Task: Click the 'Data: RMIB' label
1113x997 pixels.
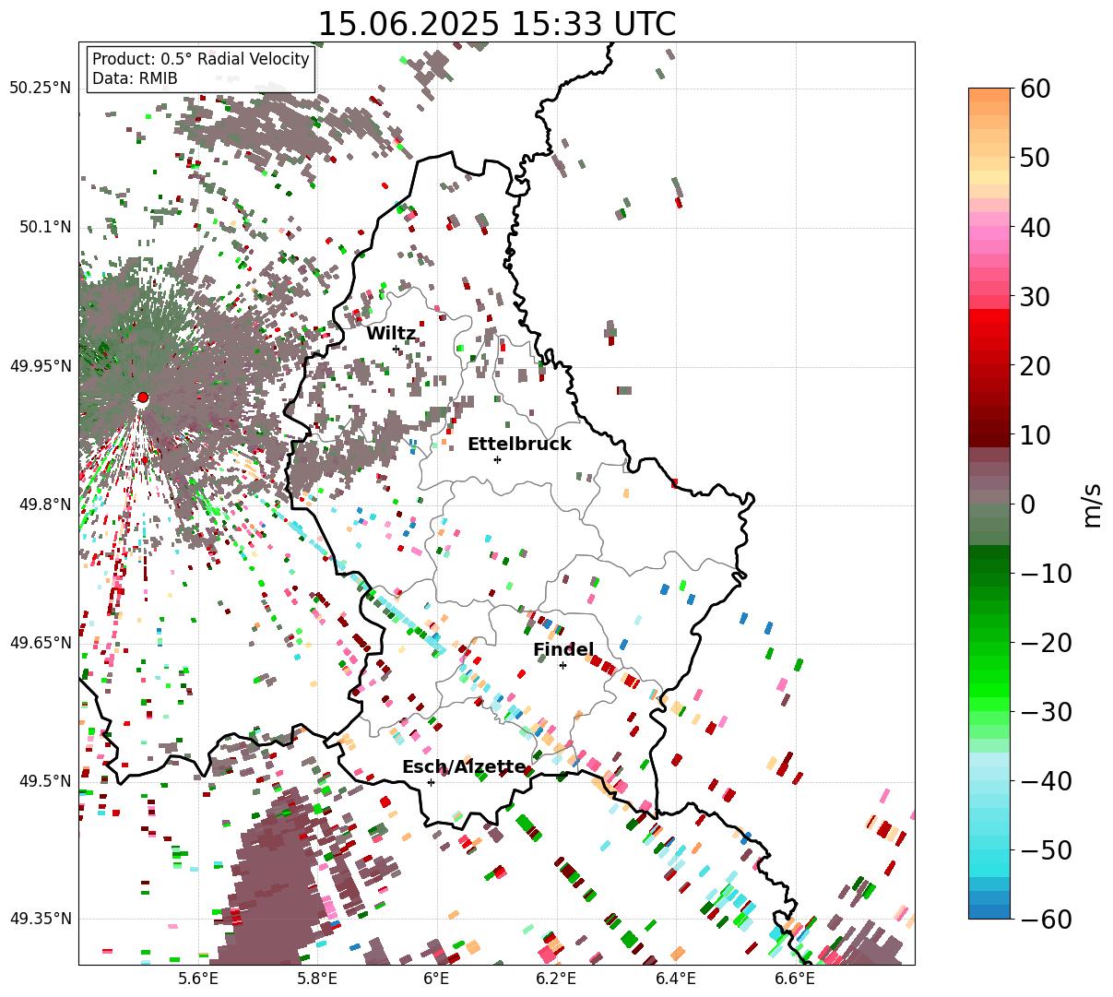Action: pos(135,78)
